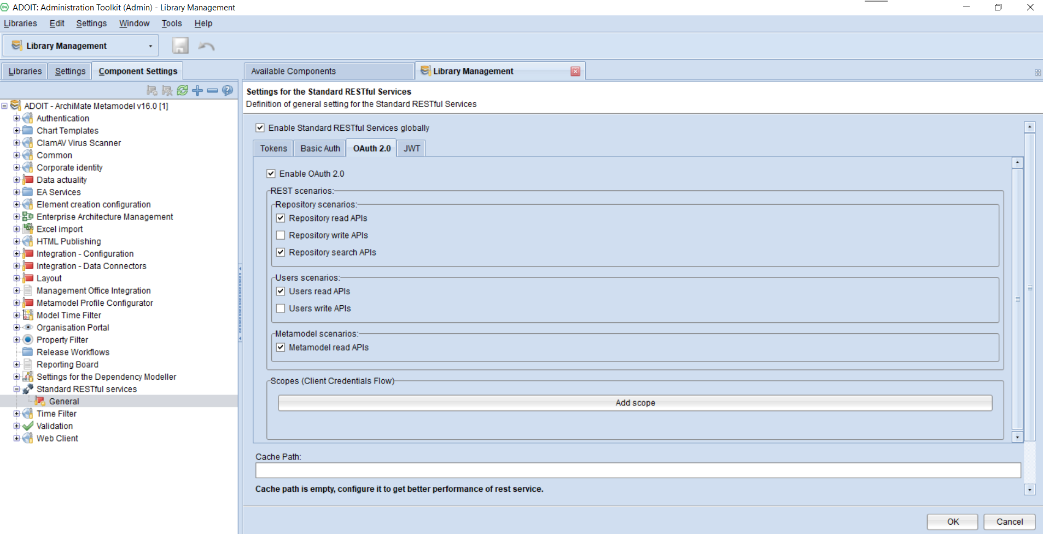Click the greyed flag icon with X above tree

coord(167,90)
